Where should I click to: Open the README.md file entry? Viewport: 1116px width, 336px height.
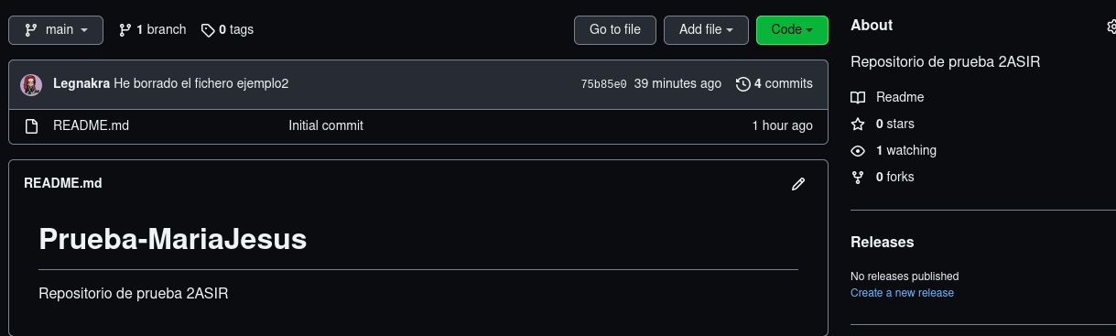[x=91, y=125]
